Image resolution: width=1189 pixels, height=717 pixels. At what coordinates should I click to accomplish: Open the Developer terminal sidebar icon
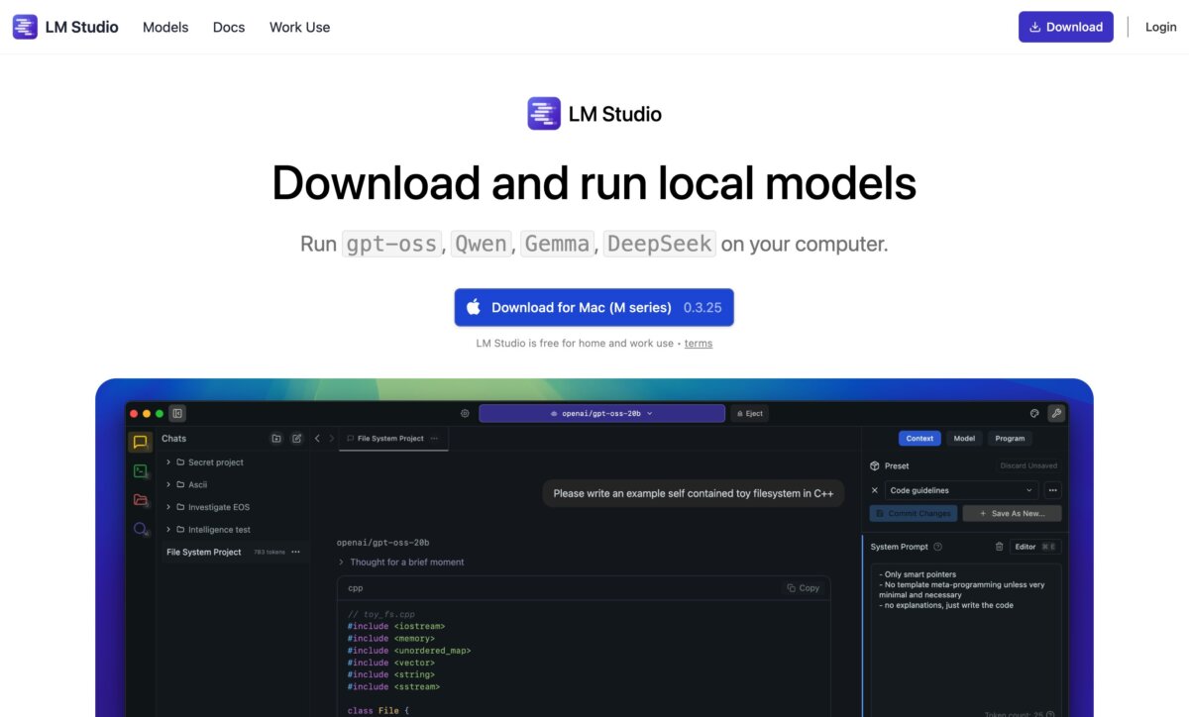click(141, 470)
